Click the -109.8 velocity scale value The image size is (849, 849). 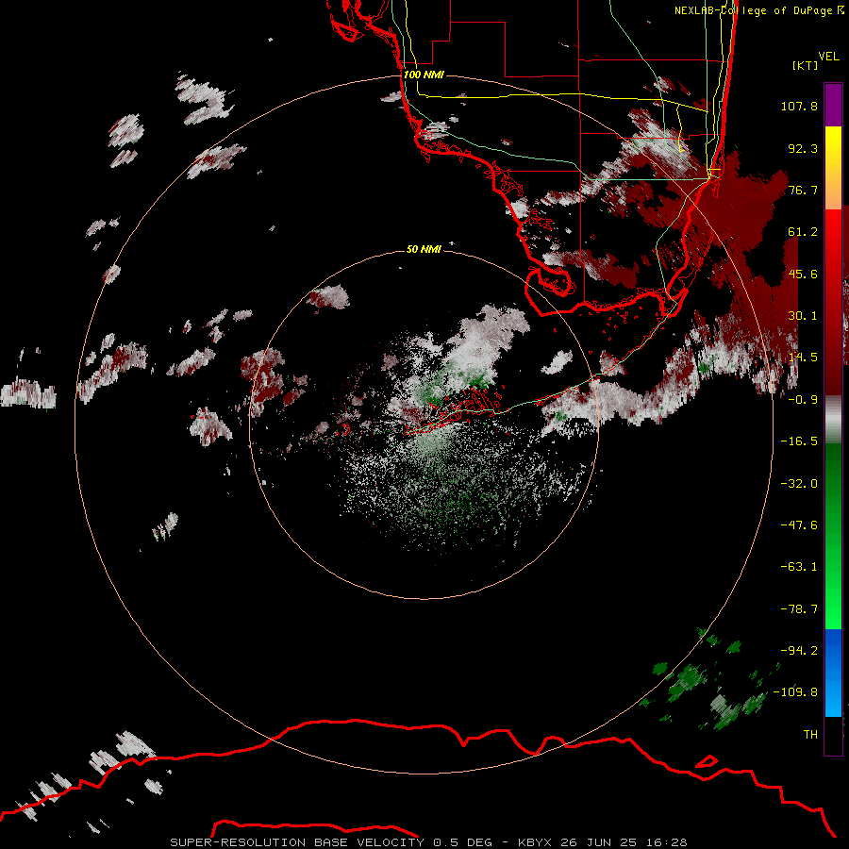point(795,692)
